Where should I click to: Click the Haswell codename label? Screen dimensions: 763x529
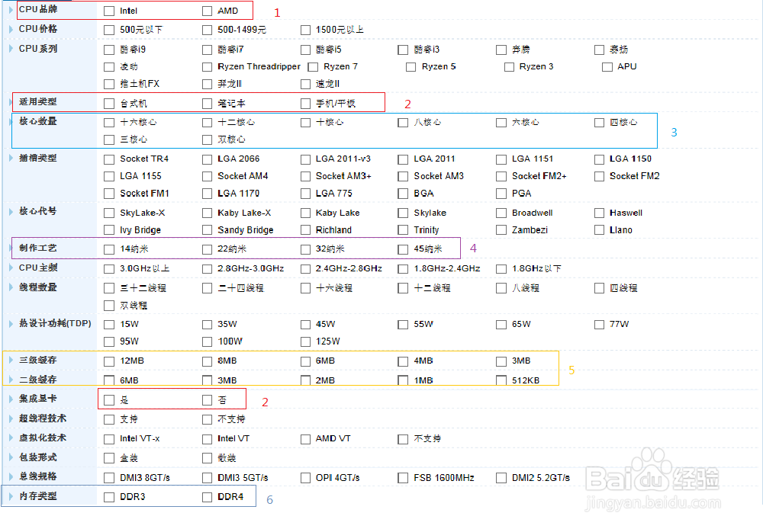click(626, 213)
